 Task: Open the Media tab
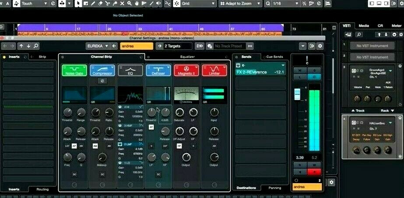[364, 26]
